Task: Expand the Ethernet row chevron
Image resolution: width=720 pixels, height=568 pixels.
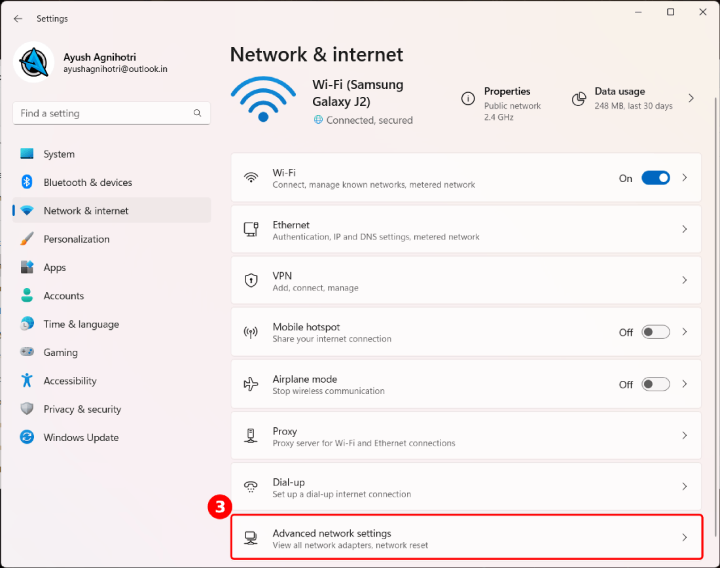Action: [685, 229]
